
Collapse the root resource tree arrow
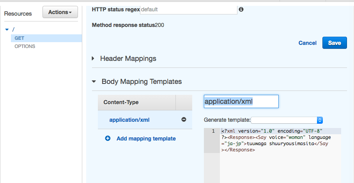(x=7, y=29)
